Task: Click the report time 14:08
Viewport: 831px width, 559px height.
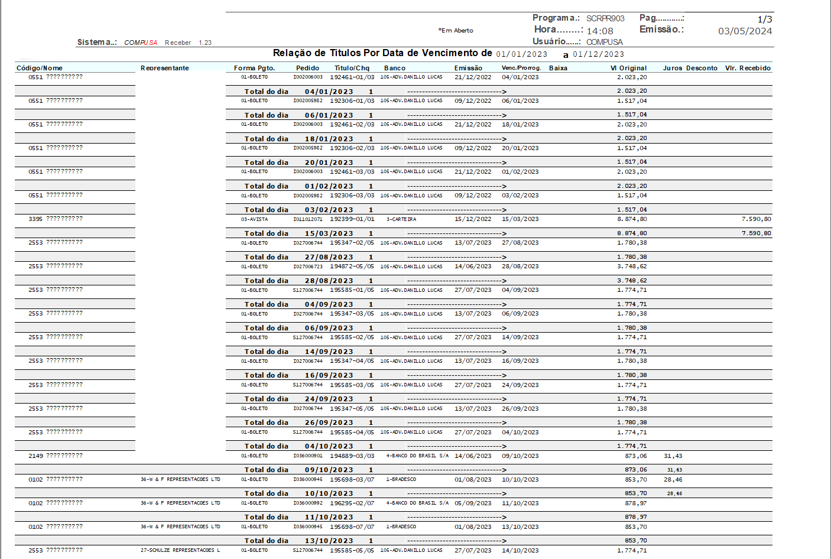Action: click(600, 31)
